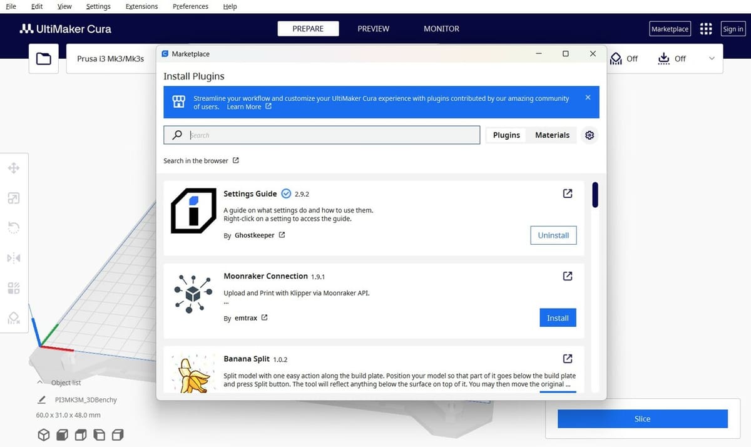This screenshot has height=447, width=751.
Task: Click Settings Guide plugin logo
Action: (193, 210)
